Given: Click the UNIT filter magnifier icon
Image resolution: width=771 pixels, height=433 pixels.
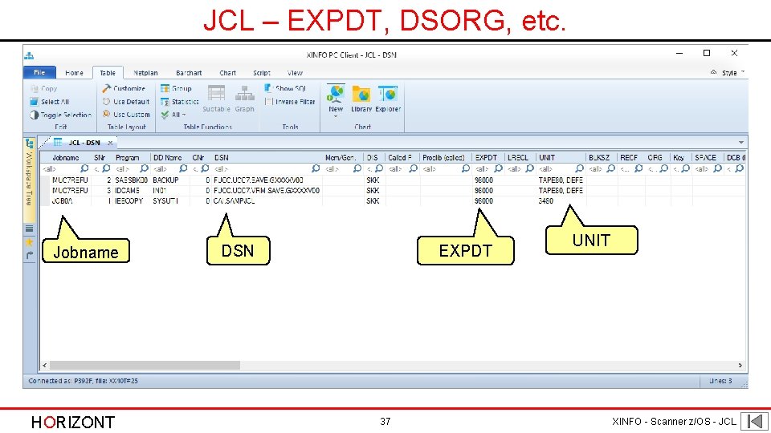Looking at the screenshot, I should (579, 168).
